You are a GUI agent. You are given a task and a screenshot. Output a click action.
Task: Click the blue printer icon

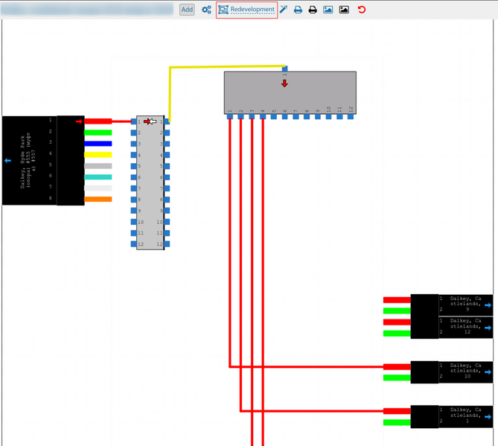click(298, 10)
